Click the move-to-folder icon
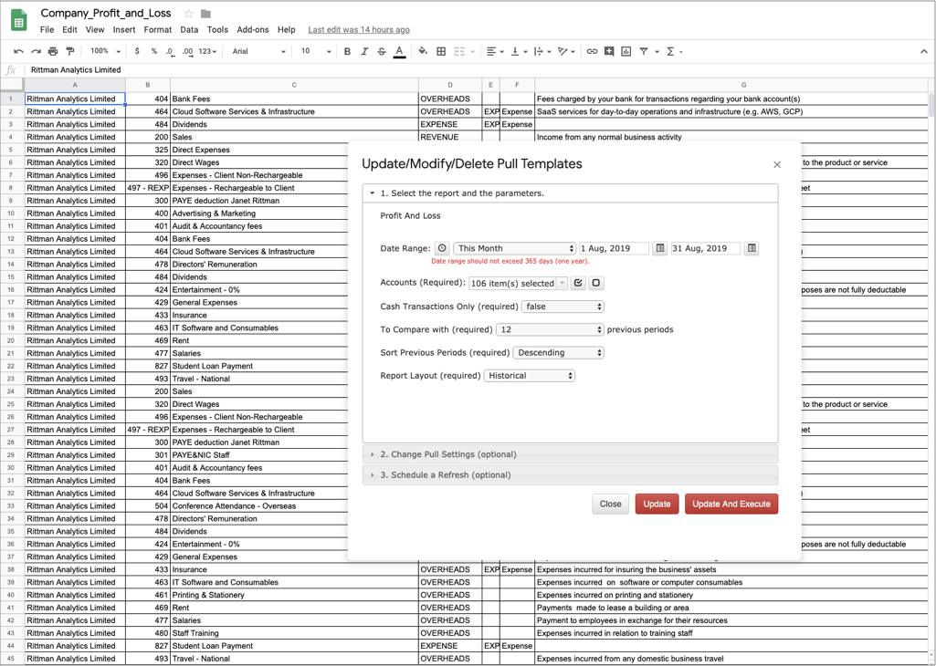 [206, 14]
